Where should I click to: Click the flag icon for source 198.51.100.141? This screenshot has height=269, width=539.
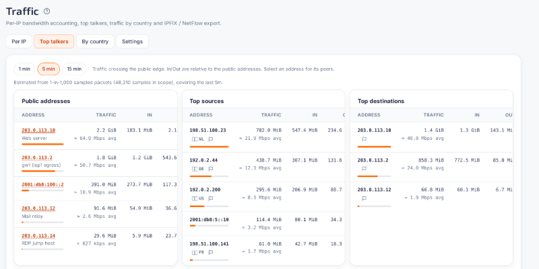(x=211, y=252)
